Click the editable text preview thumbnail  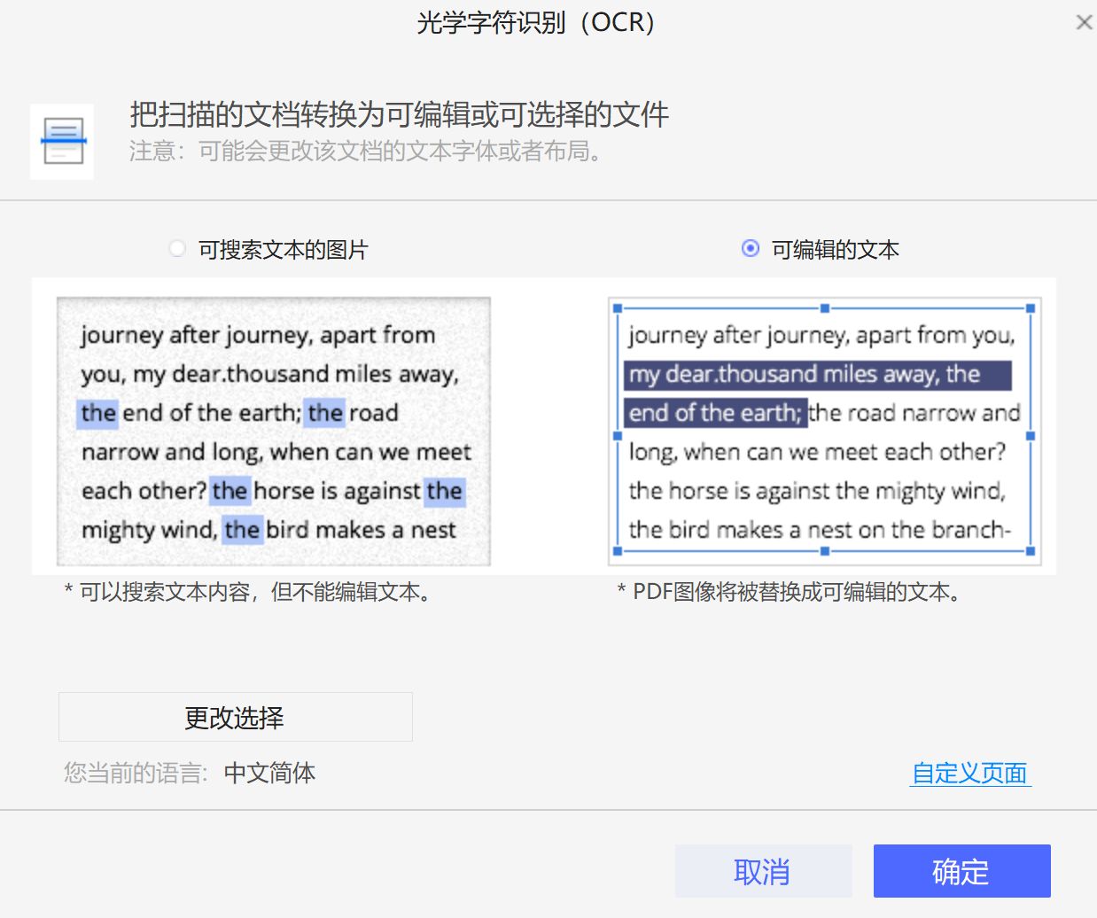tap(824, 432)
